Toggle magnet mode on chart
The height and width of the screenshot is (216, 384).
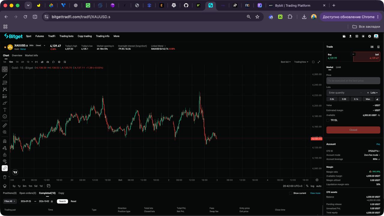coord(5,141)
